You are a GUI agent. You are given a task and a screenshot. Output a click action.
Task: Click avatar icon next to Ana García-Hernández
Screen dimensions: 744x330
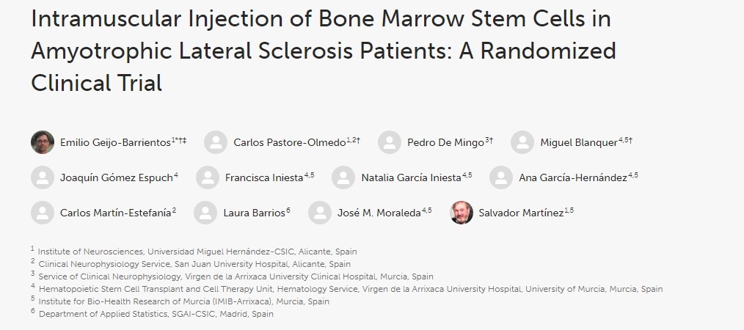click(x=501, y=177)
